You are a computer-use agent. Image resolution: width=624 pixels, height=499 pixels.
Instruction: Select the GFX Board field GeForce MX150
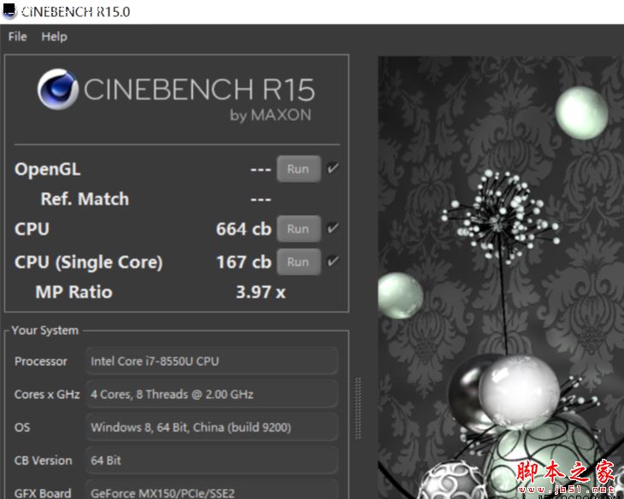pos(212,490)
